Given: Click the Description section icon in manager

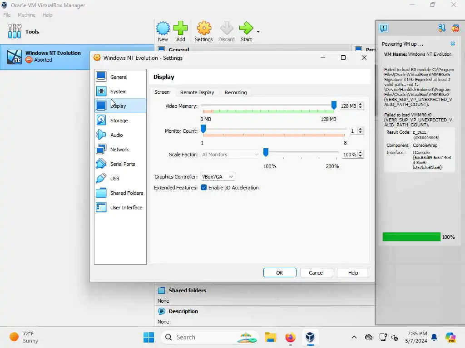Looking at the screenshot, I should pyautogui.click(x=161, y=311).
